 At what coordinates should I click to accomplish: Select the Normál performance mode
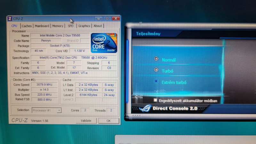[x=156, y=59]
